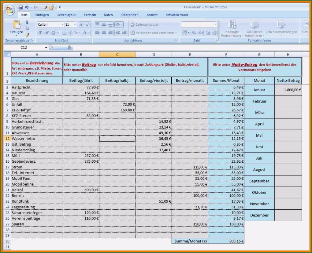Open the font size dropdown showing 11
312x253 pixels.
pyautogui.click(x=75, y=24)
